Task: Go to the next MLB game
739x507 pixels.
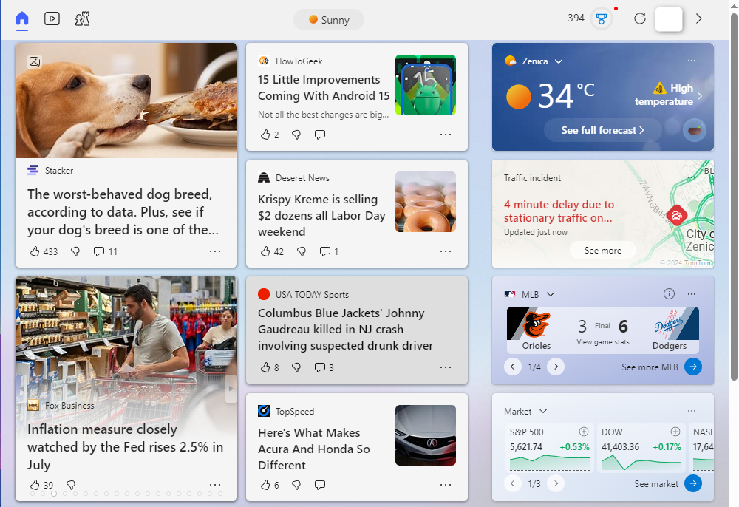Action: [x=556, y=367]
